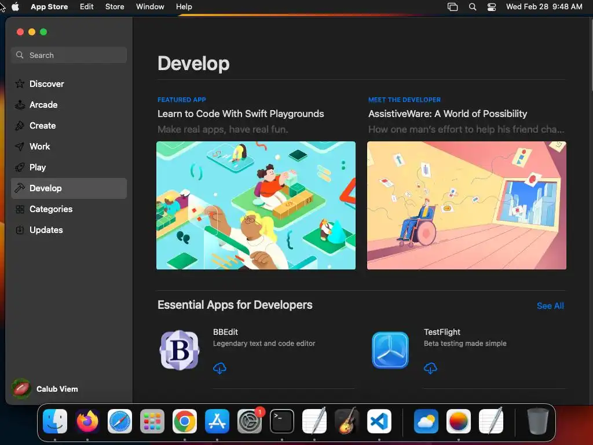This screenshot has width=593, height=445.
Task: Open AssistiveWare: A World of Possibility title
Action: coord(448,114)
